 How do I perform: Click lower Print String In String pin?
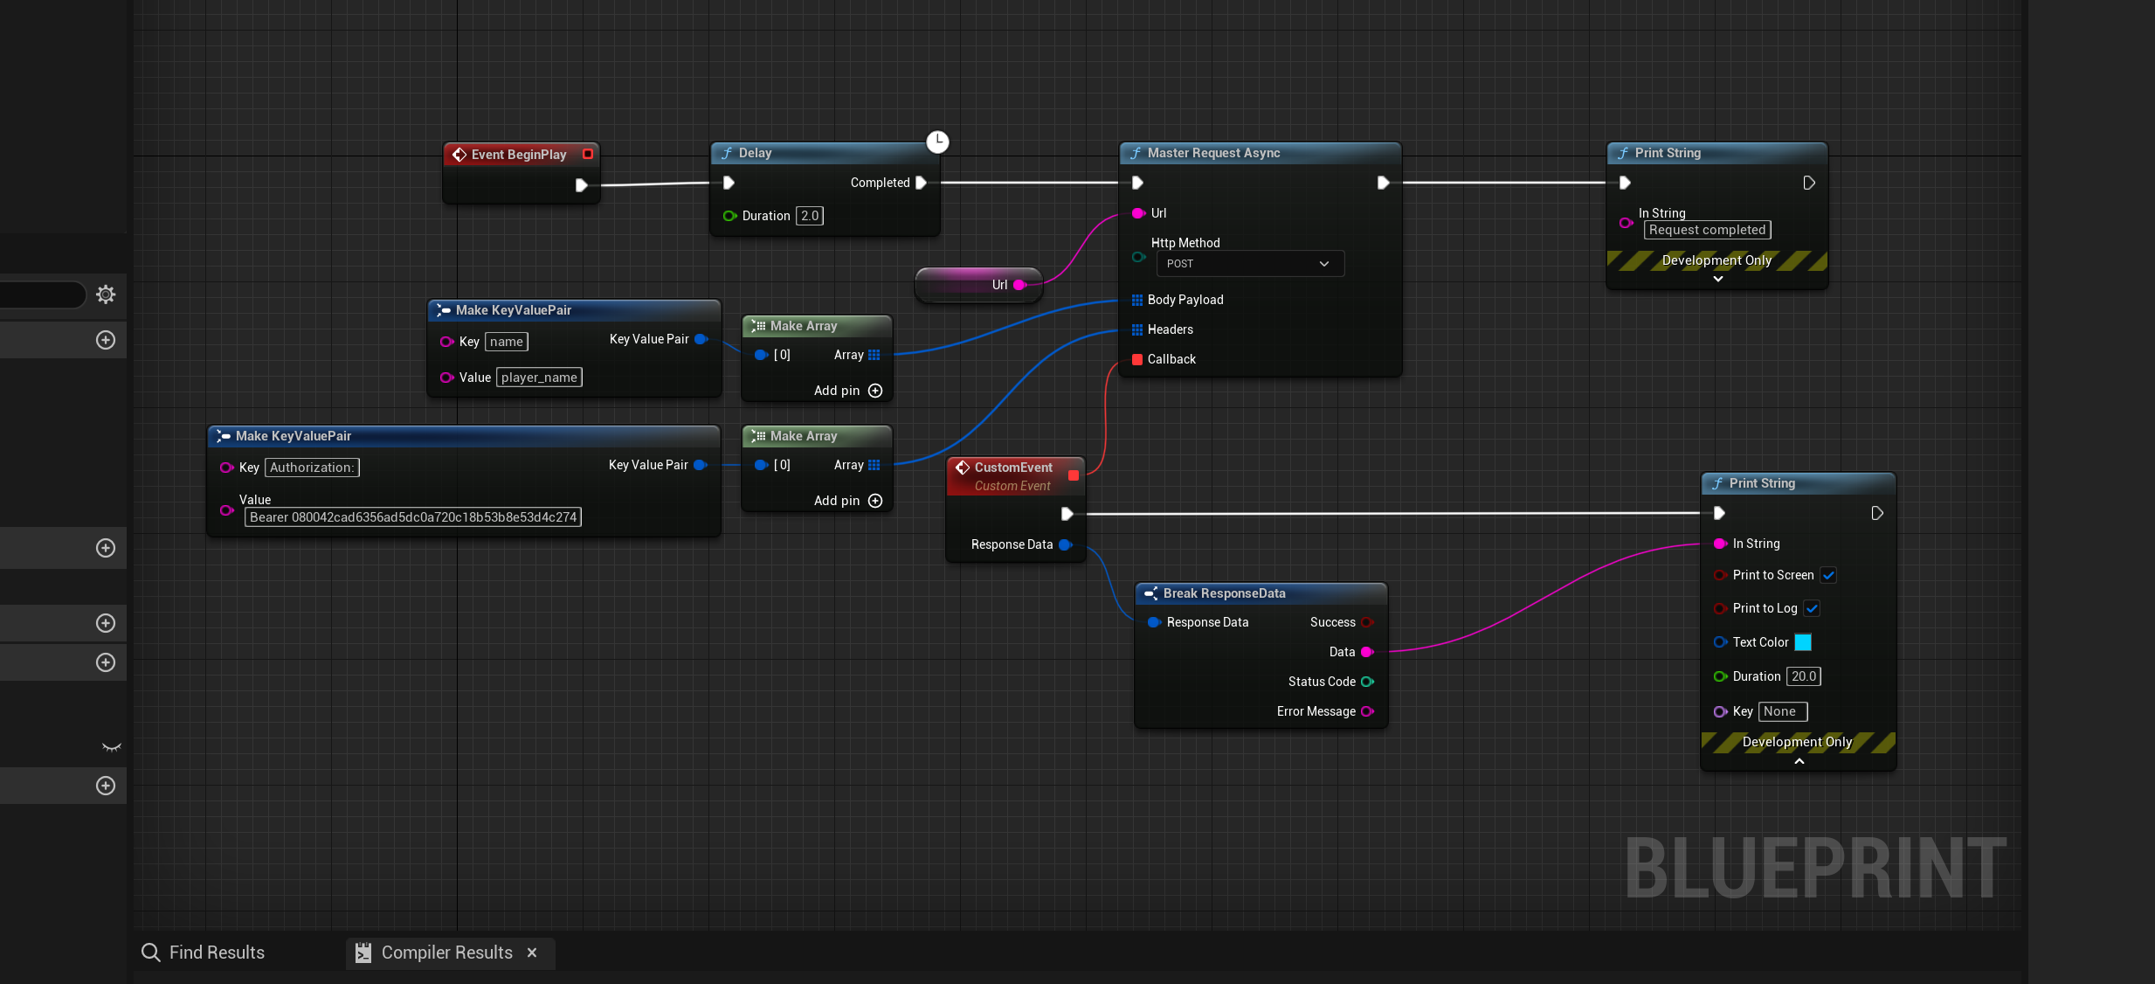tap(1720, 544)
